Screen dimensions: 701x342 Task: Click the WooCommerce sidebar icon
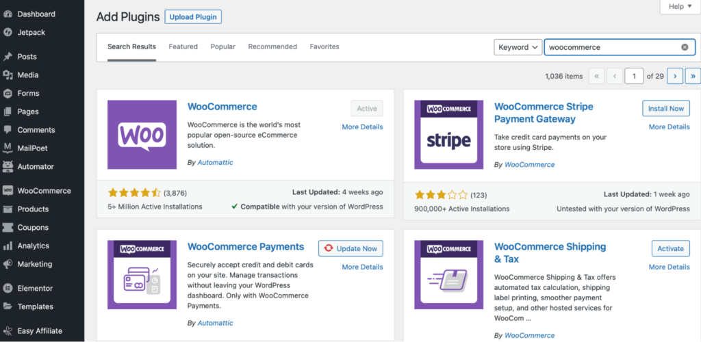coord(8,191)
